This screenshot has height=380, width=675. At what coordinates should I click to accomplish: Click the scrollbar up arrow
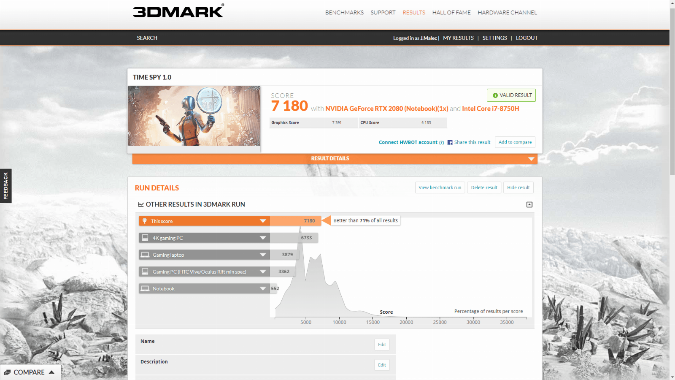point(672,3)
